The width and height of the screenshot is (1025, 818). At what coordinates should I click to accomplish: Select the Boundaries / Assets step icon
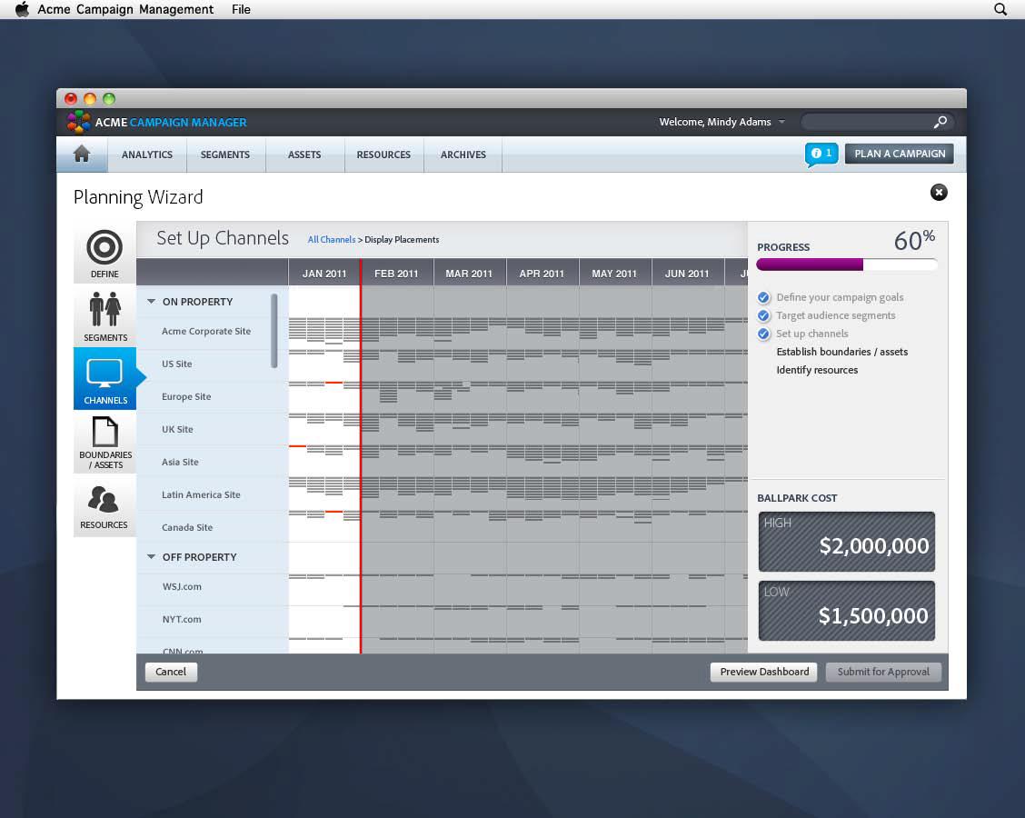tap(104, 442)
